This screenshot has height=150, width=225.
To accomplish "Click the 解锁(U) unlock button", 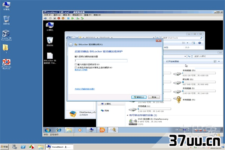I will [139, 97].
